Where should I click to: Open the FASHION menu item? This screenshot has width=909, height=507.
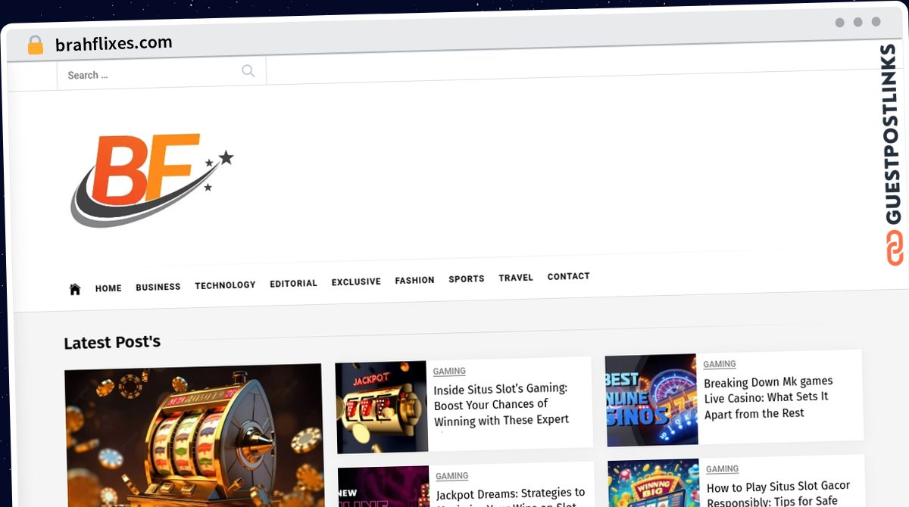(x=414, y=280)
